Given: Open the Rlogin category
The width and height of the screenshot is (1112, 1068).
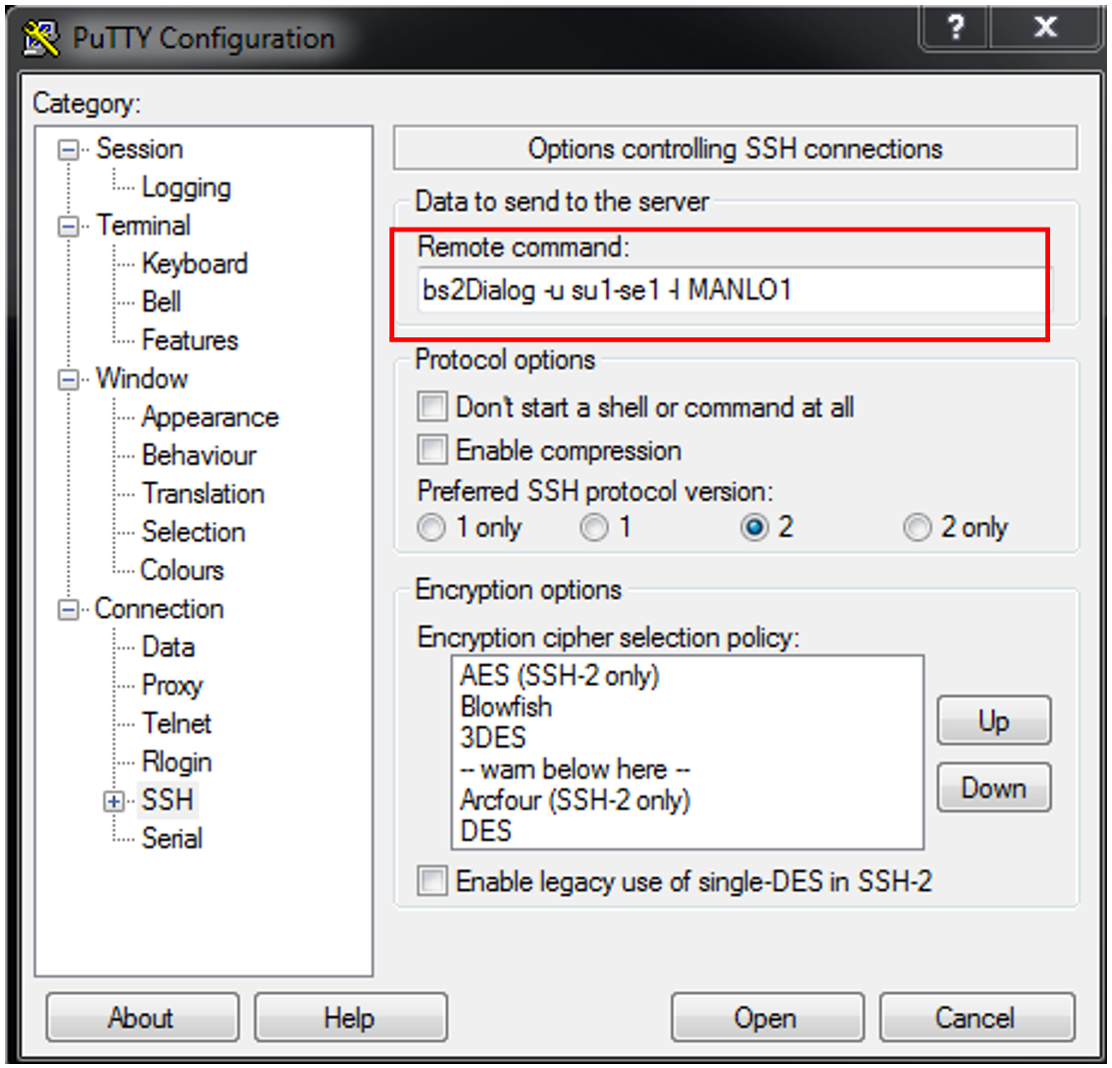Looking at the screenshot, I should coord(178,763).
